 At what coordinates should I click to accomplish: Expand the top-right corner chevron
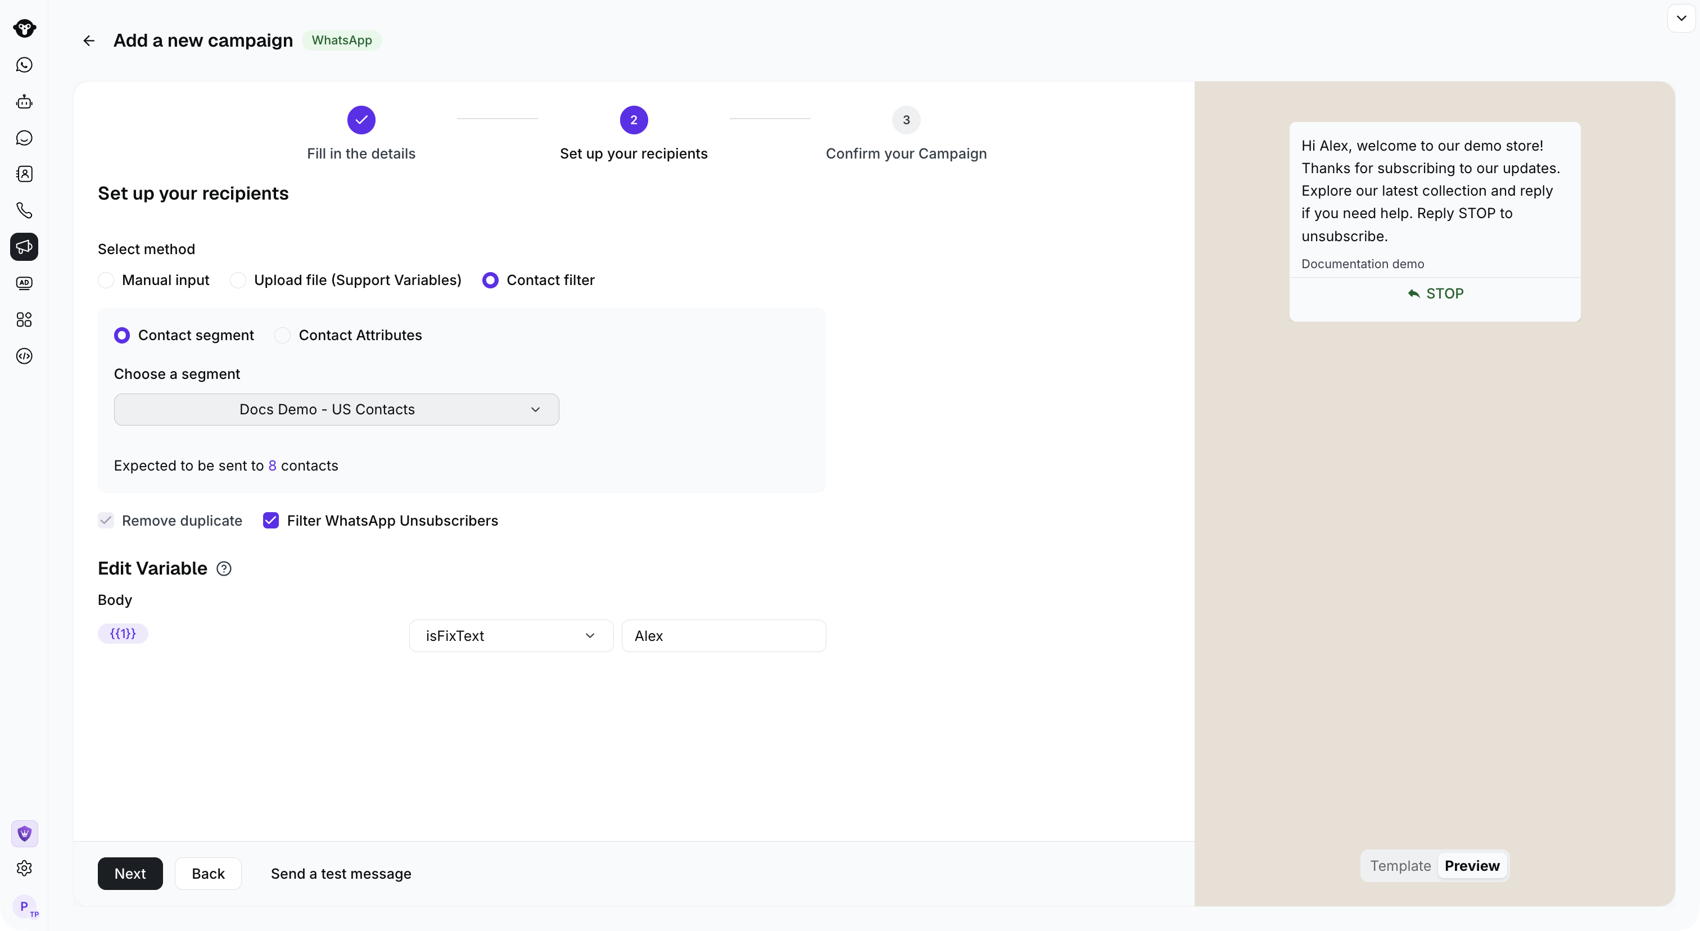tap(1681, 19)
